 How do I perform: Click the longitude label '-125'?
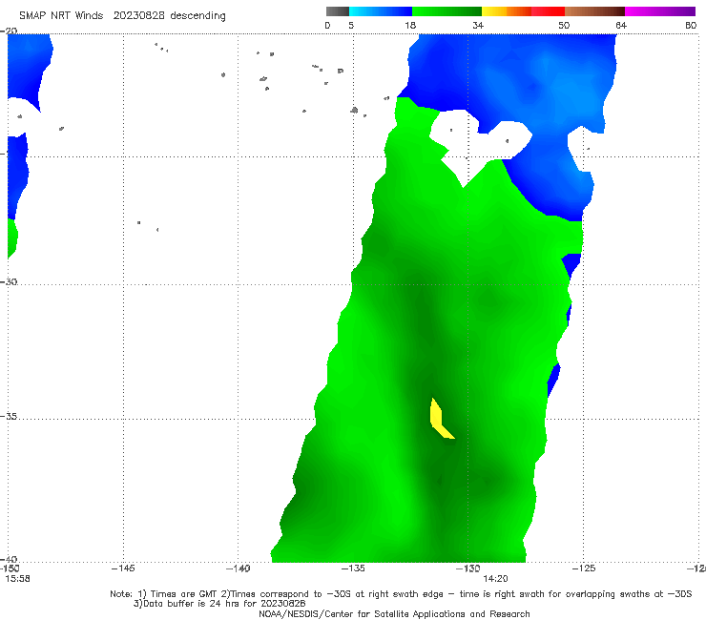click(584, 568)
